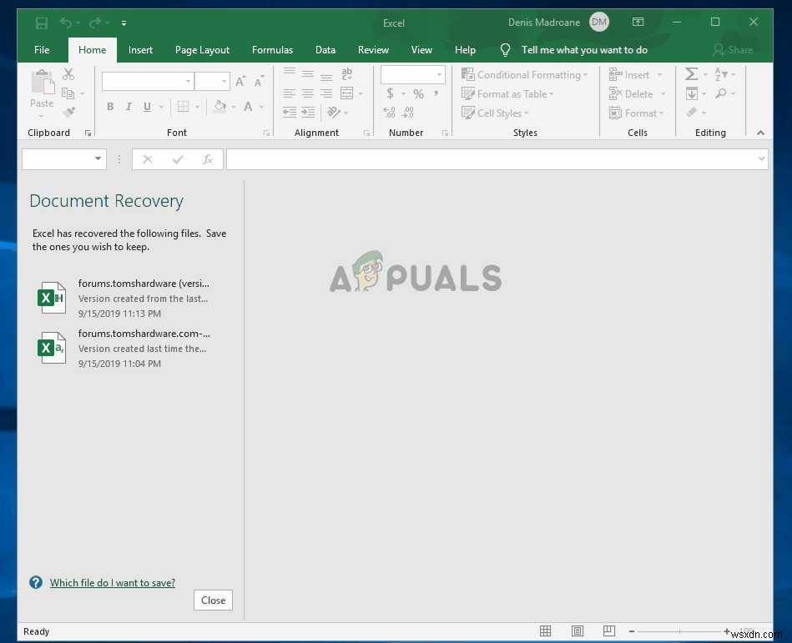Click the Undo arrow icon
Screen dimensions: 792x643
click(66, 23)
